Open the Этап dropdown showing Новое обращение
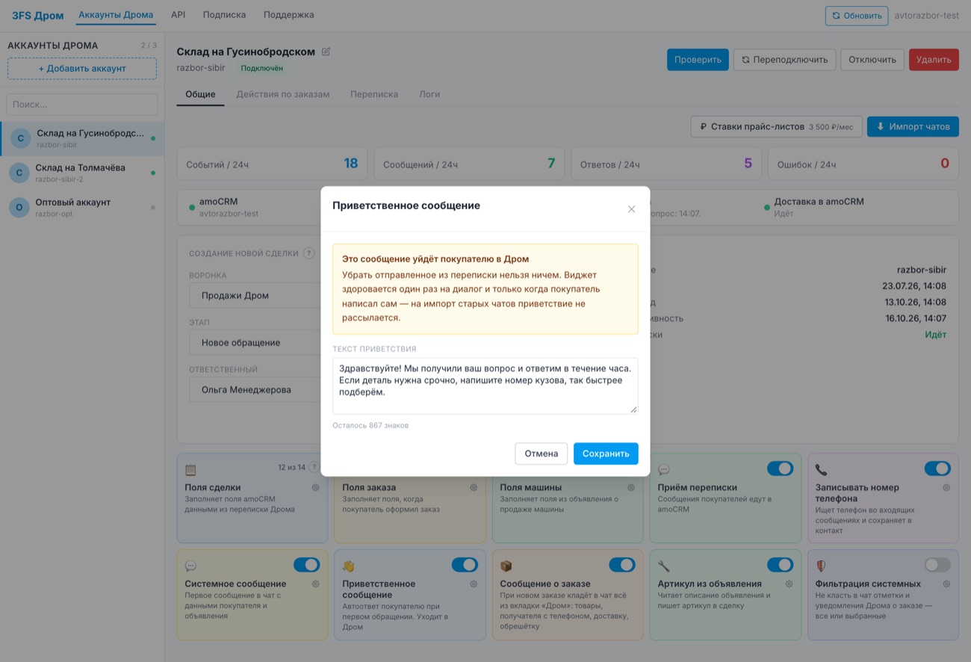 point(255,342)
